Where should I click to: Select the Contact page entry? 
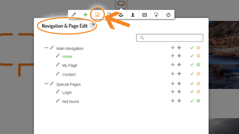point(69,74)
